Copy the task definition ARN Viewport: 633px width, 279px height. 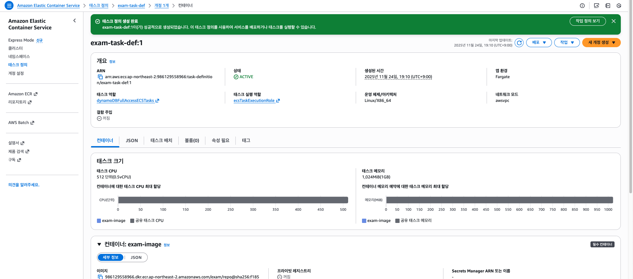coord(100,77)
